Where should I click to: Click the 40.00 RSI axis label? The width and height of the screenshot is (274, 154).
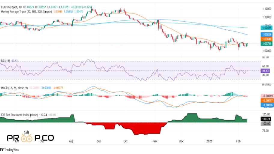pyautogui.click(x=266, y=75)
